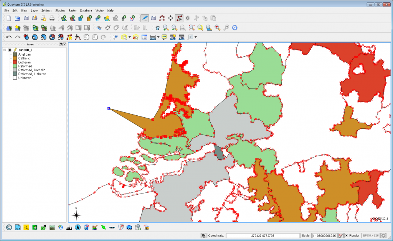Open the Plugins menu
The width and height of the screenshot is (393, 241).
click(x=60, y=10)
